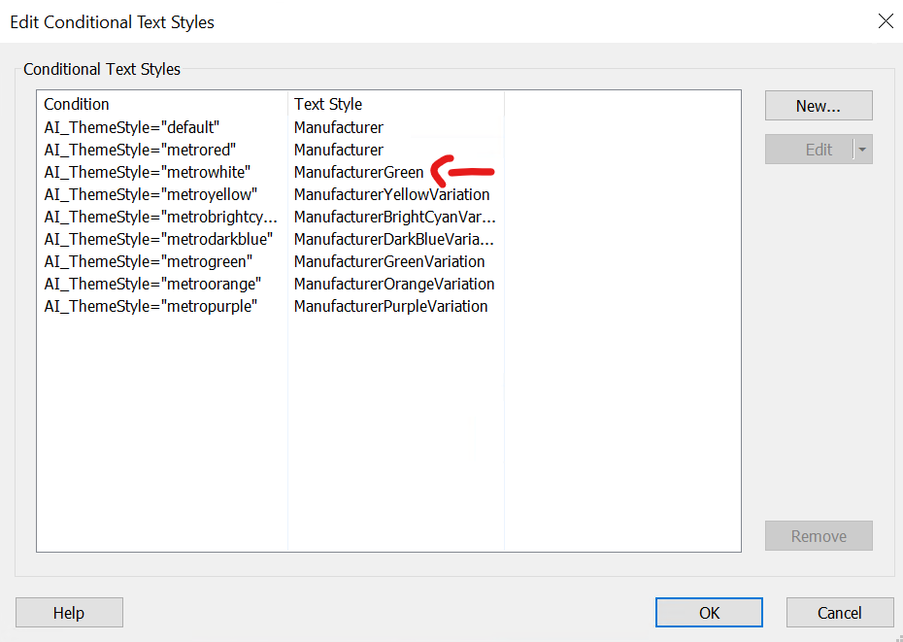Select the AI_ThemeStyle="default" condition row
Viewport: 903px width, 642px height.
pyautogui.click(x=132, y=127)
